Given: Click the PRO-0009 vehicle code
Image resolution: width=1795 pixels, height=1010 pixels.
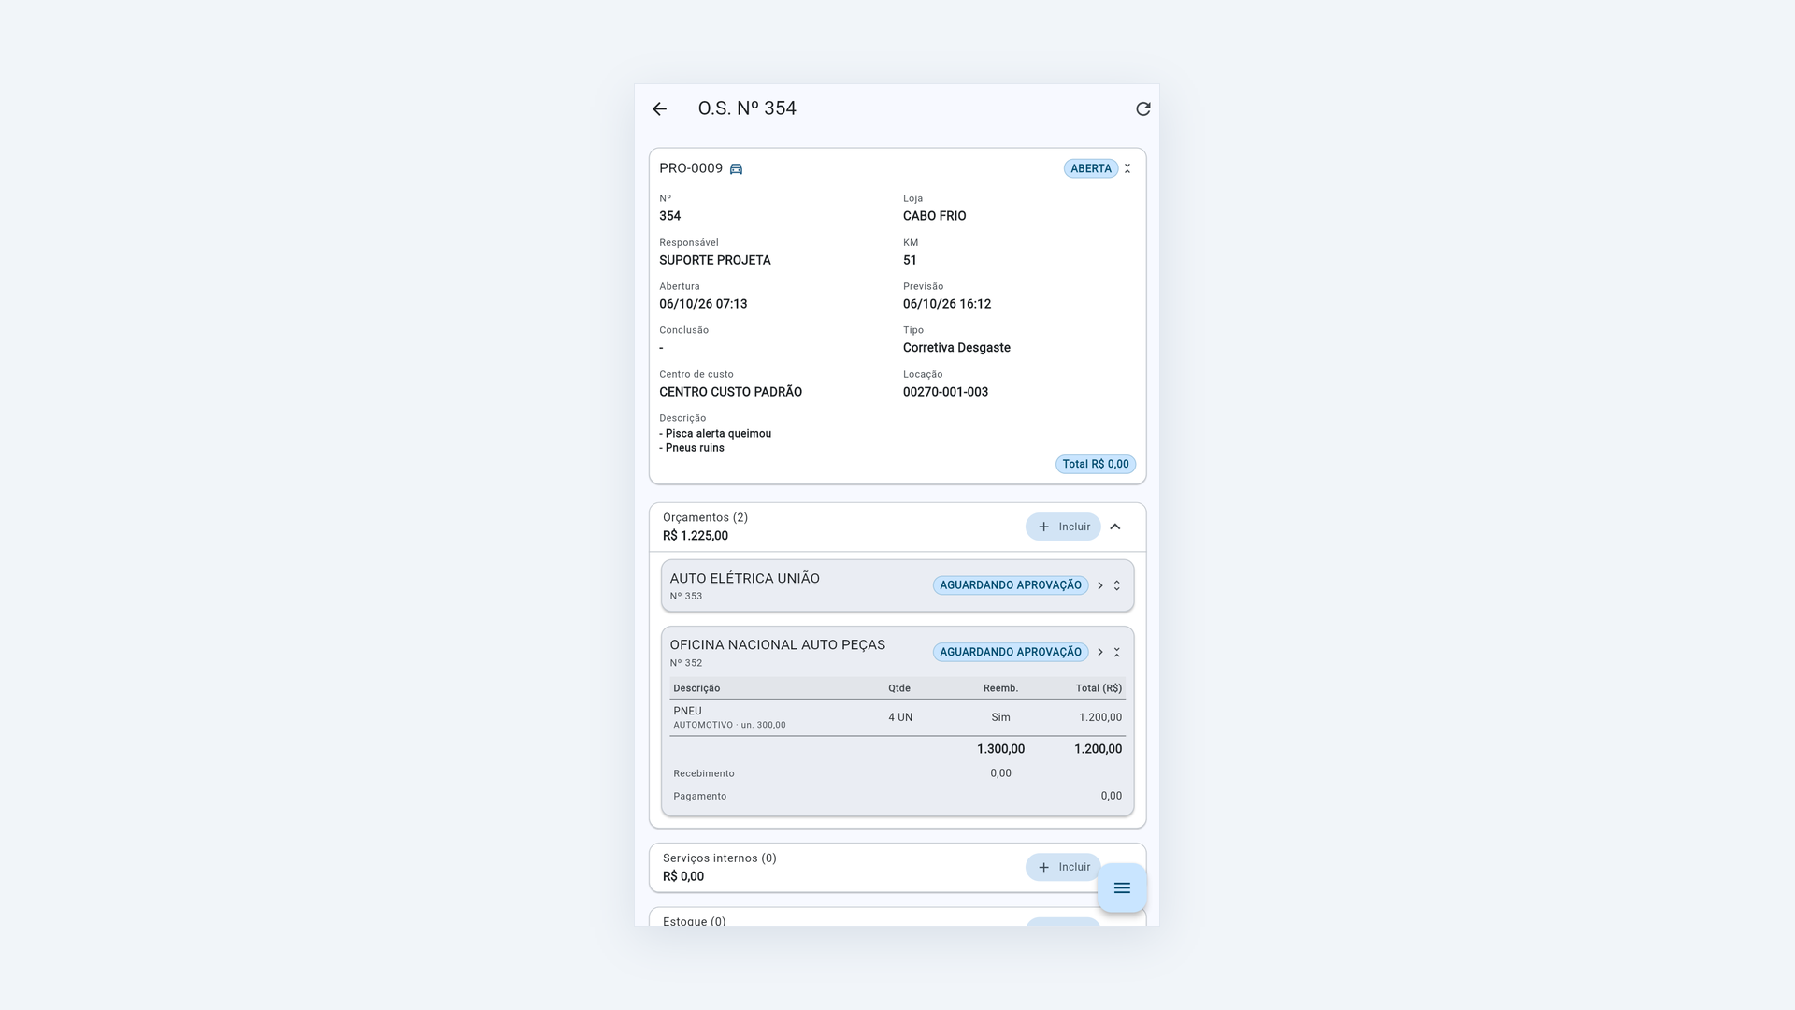Looking at the screenshot, I should tap(691, 168).
